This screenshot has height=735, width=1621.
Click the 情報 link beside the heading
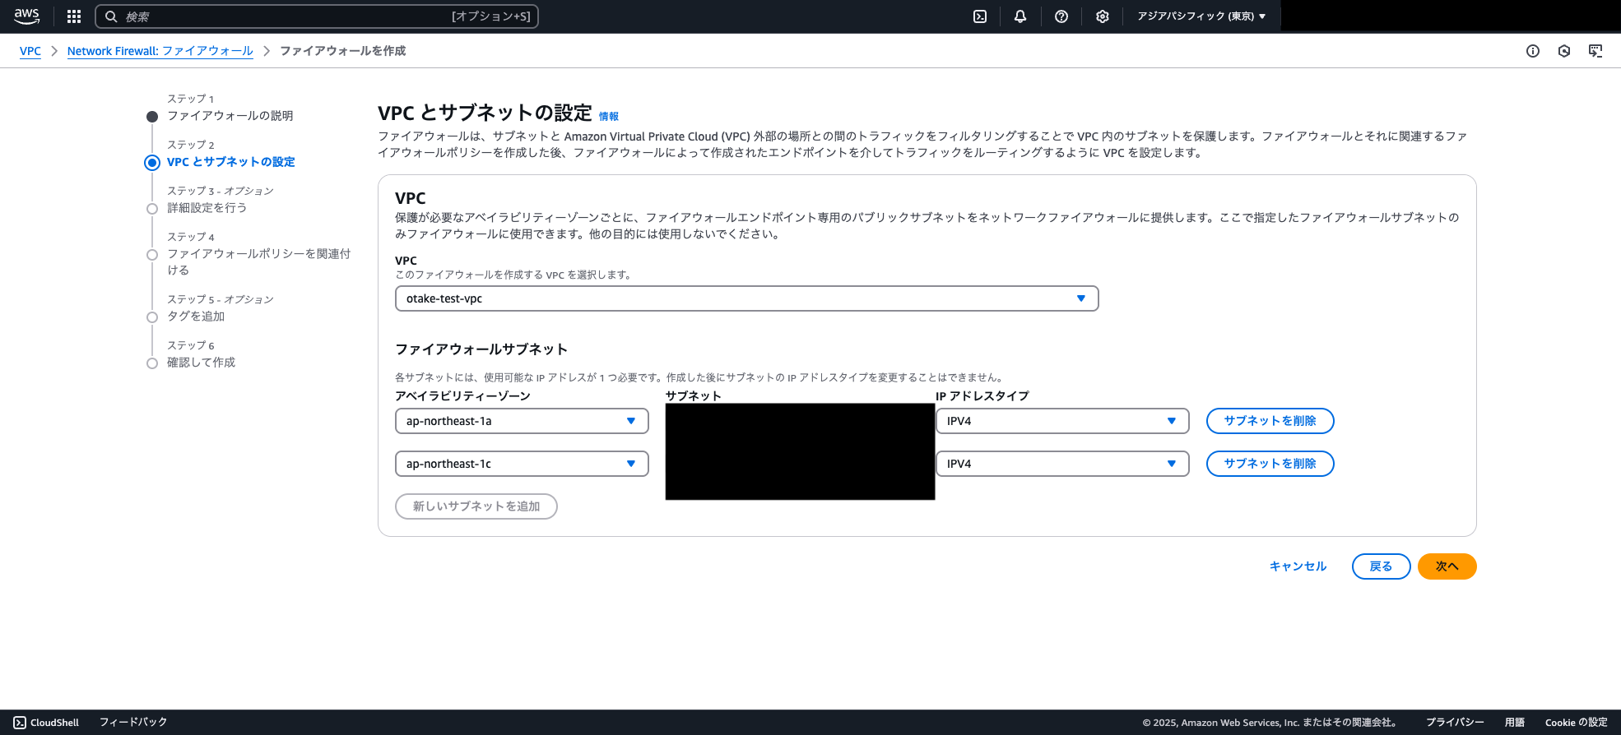[x=609, y=117]
